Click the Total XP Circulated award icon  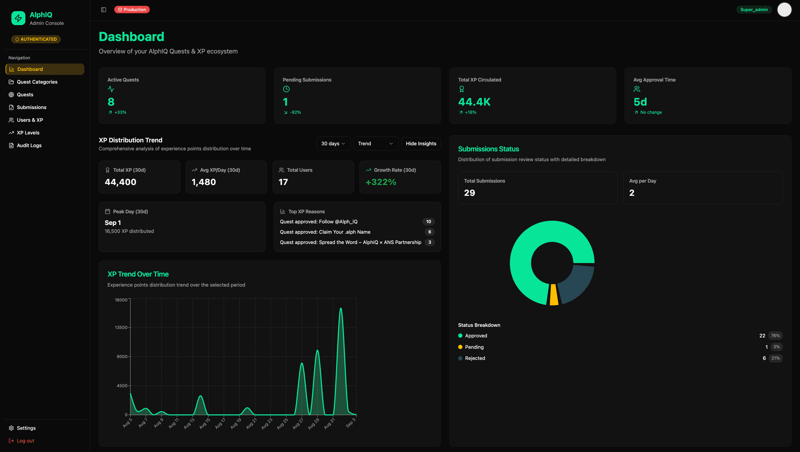(461, 89)
